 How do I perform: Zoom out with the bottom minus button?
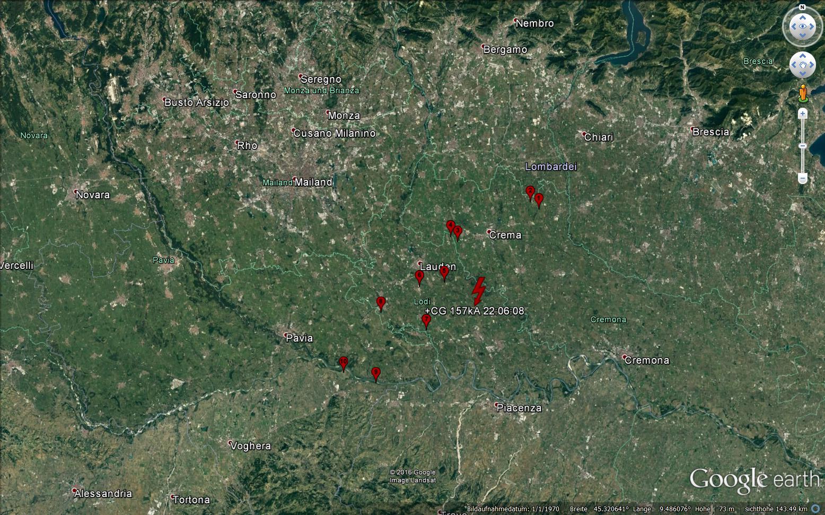point(803,179)
